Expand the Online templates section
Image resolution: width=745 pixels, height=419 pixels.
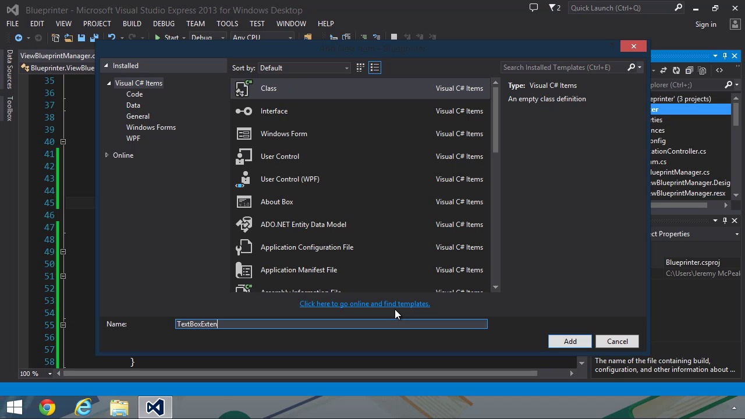coord(107,155)
